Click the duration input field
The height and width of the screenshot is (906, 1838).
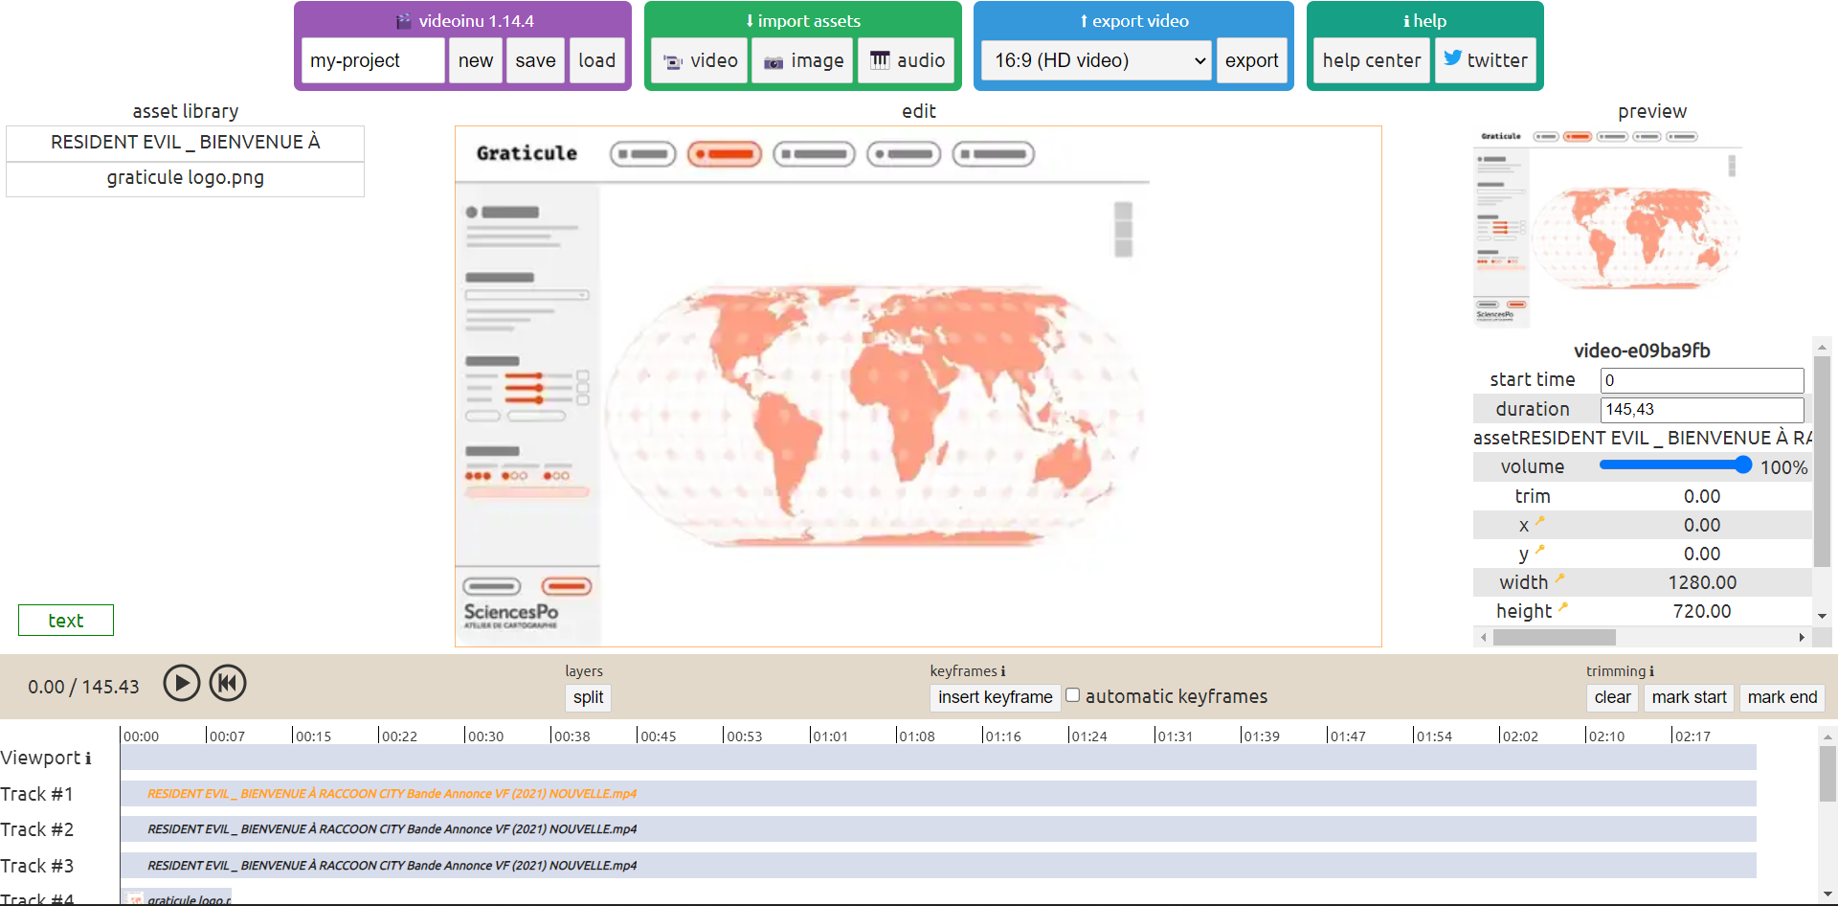(1702, 409)
